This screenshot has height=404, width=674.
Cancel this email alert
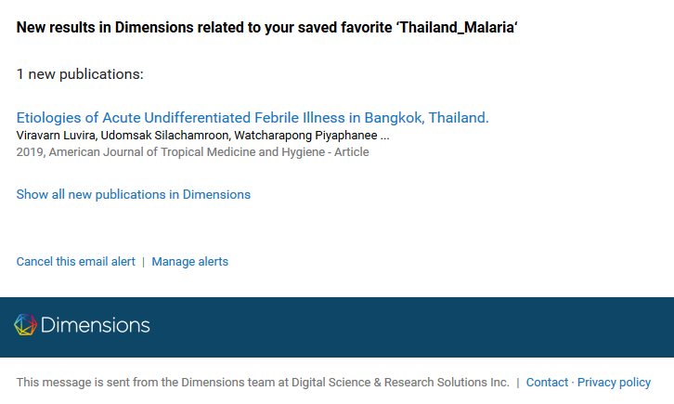click(75, 262)
